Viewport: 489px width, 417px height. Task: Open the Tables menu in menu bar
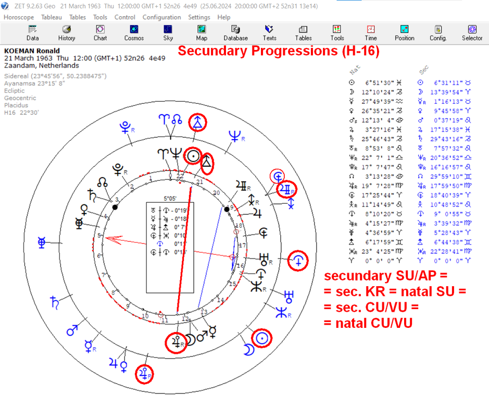point(78,17)
